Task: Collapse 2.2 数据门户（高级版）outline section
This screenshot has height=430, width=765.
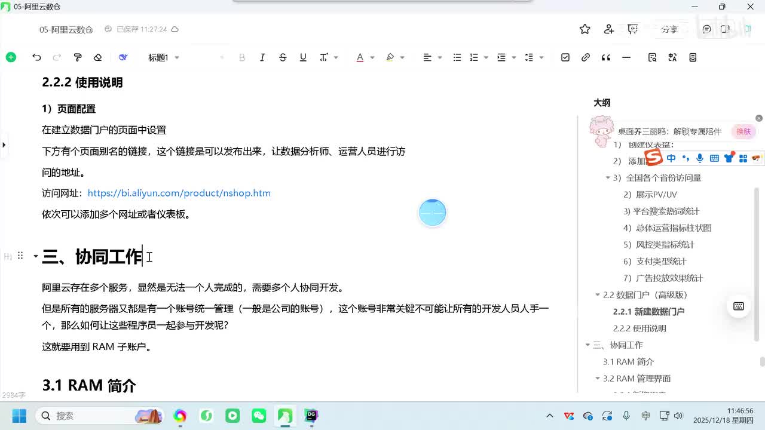Action: [598, 294]
